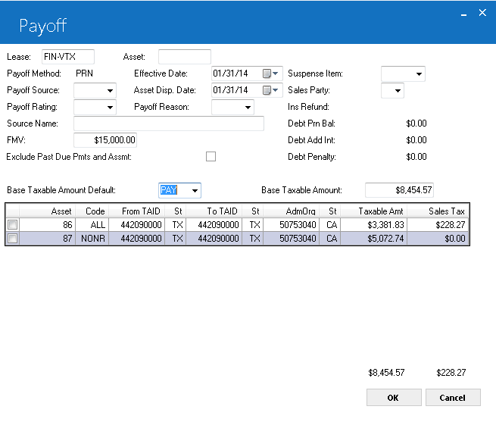
Task: Click the asset number 86 cell
Action: pos(48,225)
